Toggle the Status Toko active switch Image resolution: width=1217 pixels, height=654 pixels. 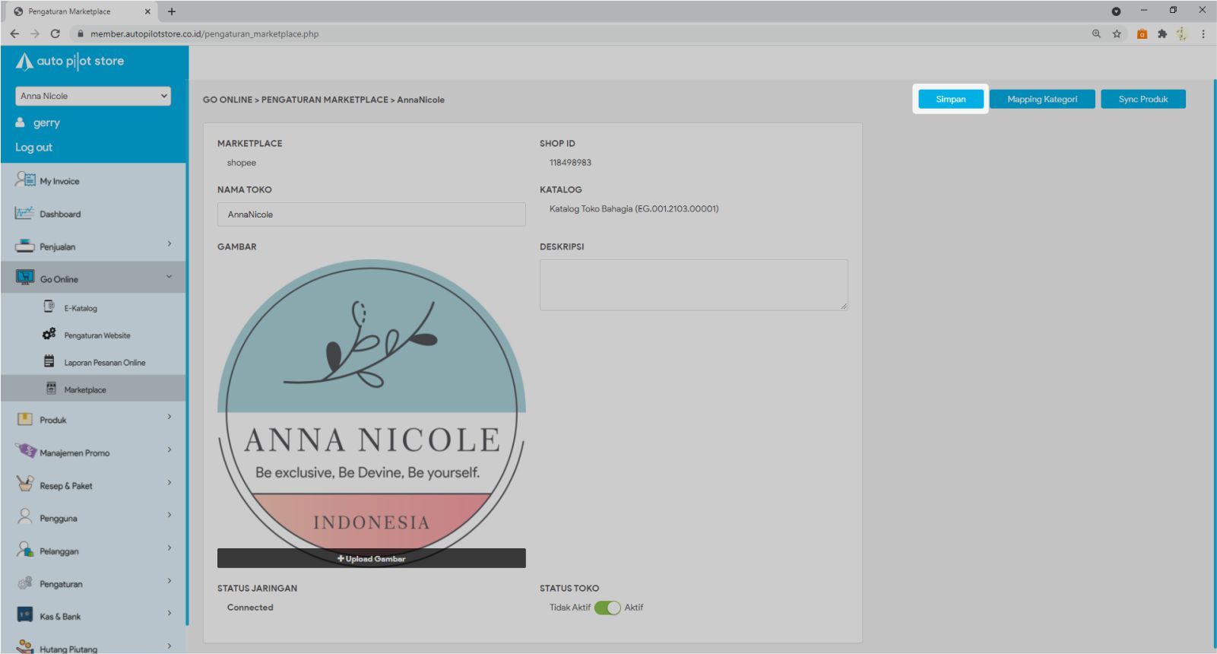[607, 608]
